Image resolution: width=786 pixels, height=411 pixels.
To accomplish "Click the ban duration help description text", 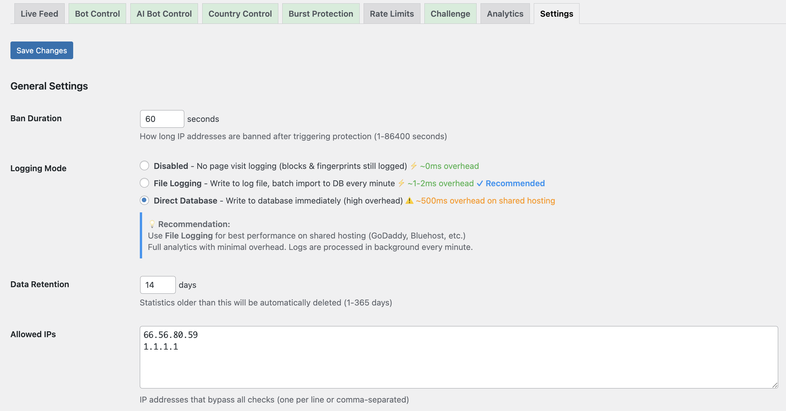I will [293, 136].
